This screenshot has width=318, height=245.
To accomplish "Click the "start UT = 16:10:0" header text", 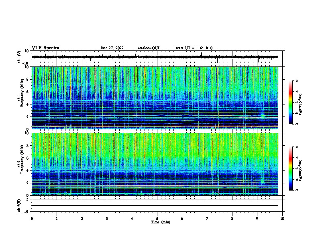I will click(x=194, y=48).
